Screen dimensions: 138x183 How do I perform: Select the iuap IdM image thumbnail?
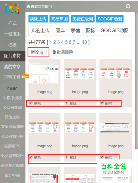click(x=44, y=74)
